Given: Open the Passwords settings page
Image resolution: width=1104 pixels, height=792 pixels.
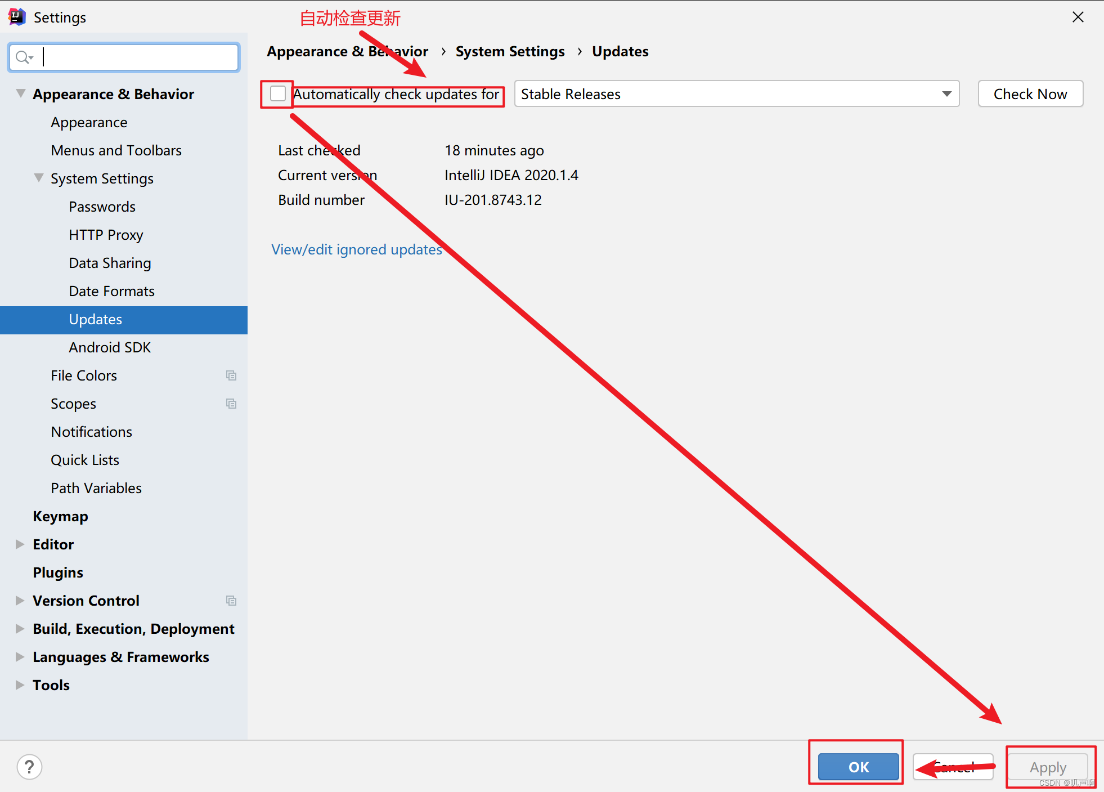Looking at the screenshot, I should tap(102, 207).
